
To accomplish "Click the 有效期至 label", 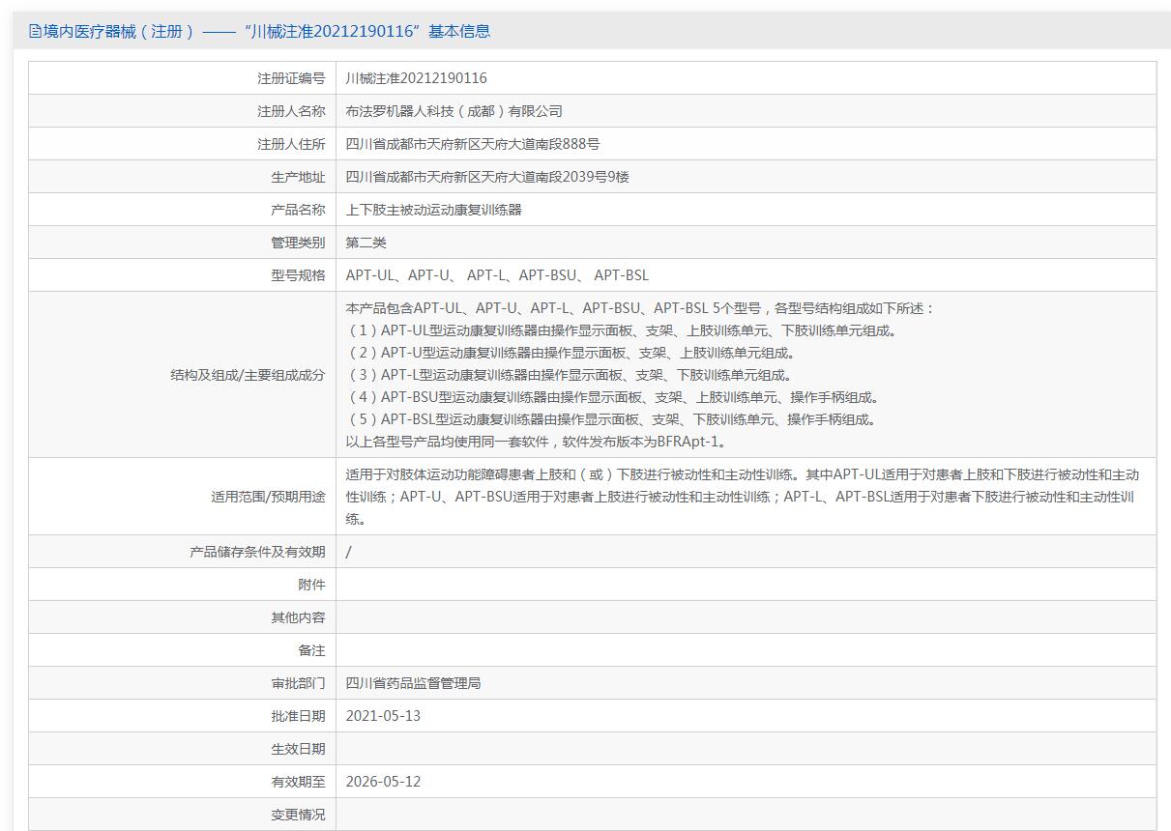I will pyautogui.click(x=298, y=782).
